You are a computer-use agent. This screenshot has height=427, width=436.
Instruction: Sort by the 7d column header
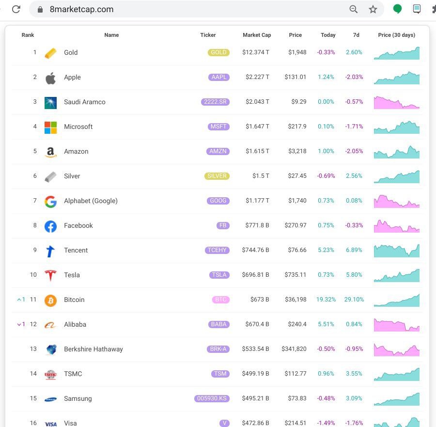(x=356, y=35)
